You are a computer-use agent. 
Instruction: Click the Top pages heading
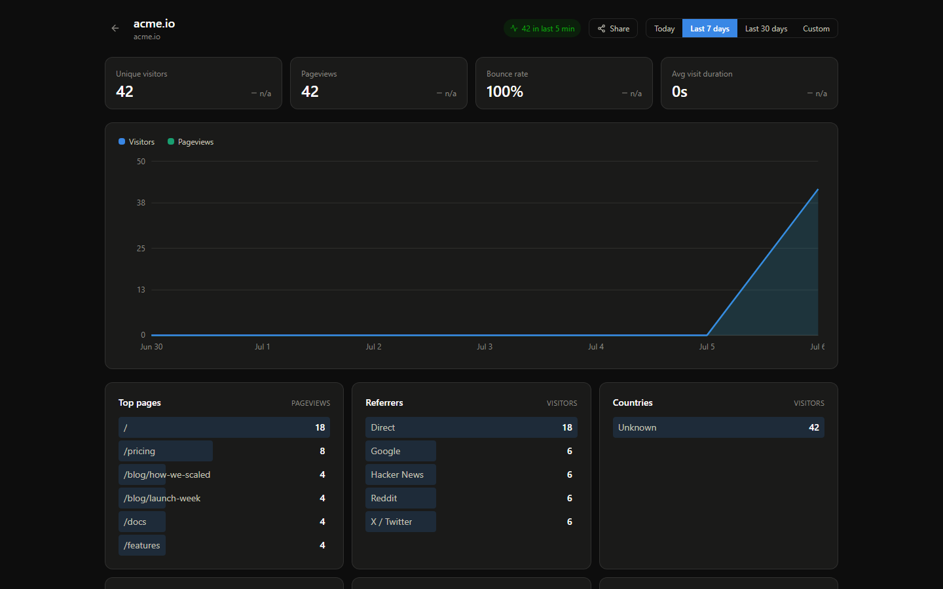click(x=139, y=402)
